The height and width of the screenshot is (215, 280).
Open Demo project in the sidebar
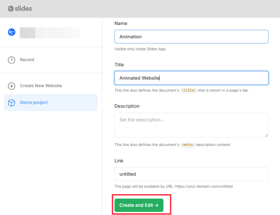(51, 103)
